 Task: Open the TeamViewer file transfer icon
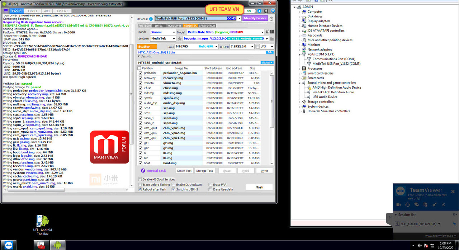pyautogui.click(x=425, y=205)
